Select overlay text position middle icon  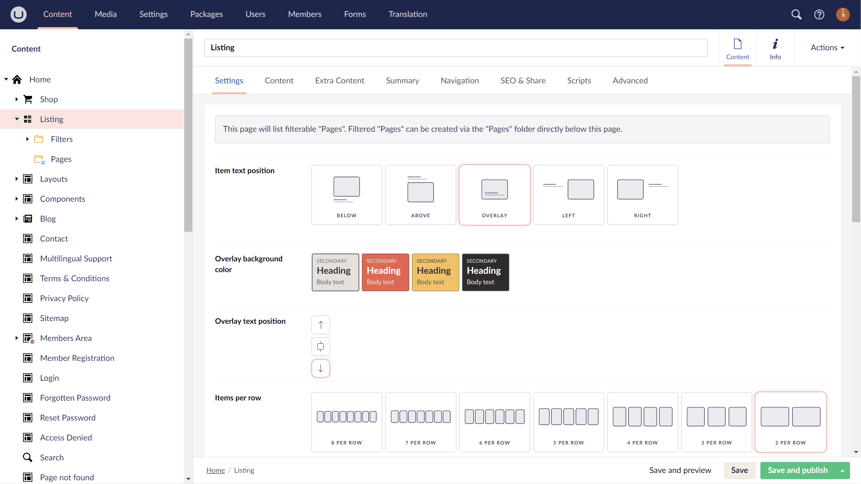click(x=320, y=346)
